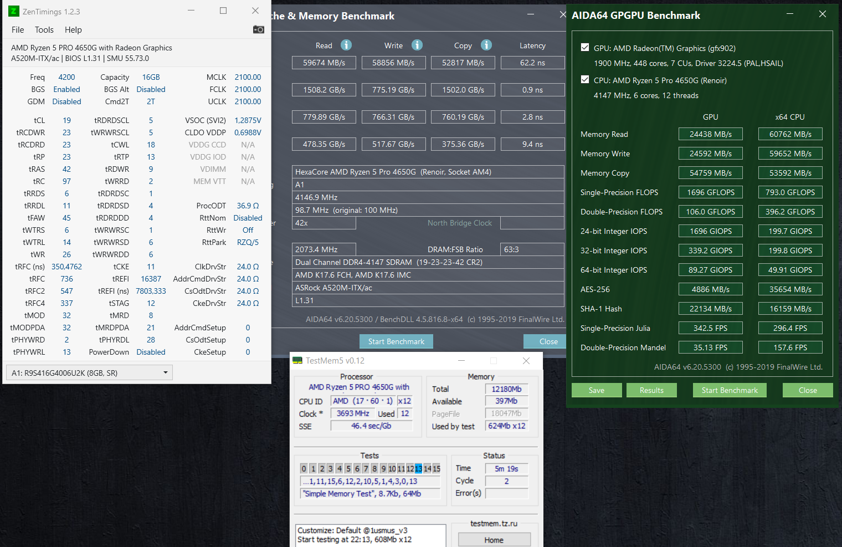Click the tREFI (ns) value '7803,333'
The image size is (842, 547).
pos(151,291)
